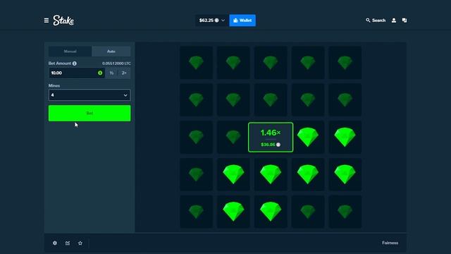
Task: Click bright gem in row four, column five
Action: pos(345,174)
